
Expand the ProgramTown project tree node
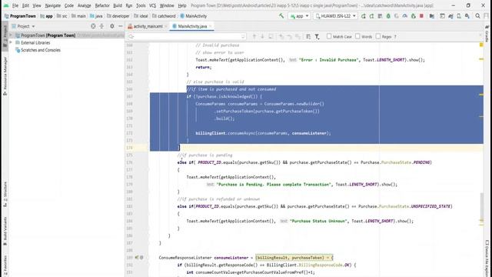11,35
